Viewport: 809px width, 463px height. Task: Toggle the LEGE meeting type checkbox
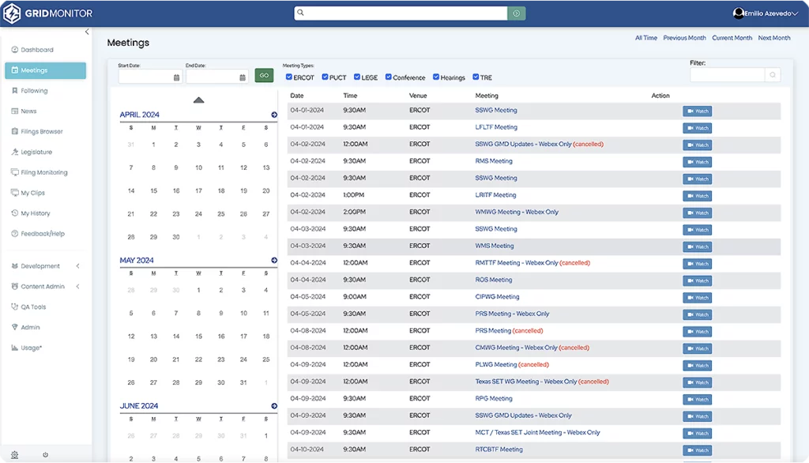(357, 77)
